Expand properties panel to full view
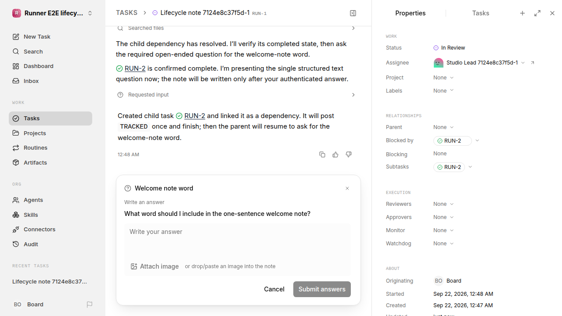 [537, 13]
